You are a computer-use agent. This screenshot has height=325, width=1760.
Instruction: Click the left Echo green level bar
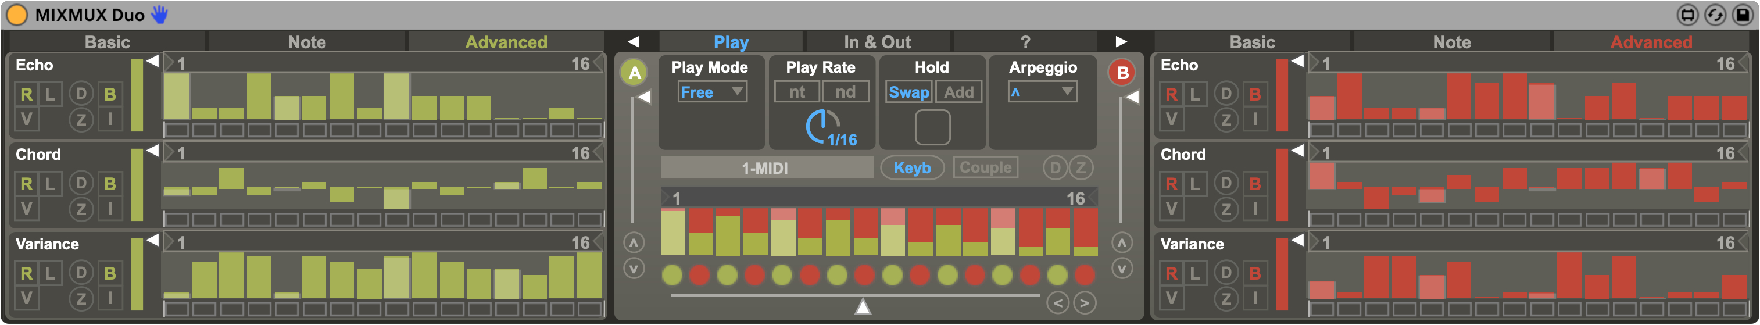point(137,95)
